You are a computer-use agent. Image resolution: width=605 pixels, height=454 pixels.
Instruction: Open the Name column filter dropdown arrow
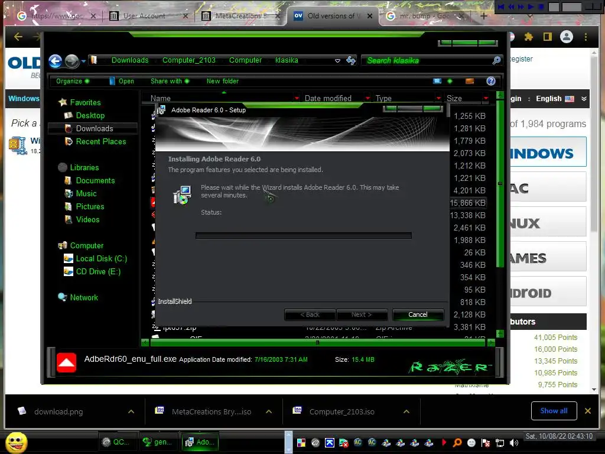[297, 98]
